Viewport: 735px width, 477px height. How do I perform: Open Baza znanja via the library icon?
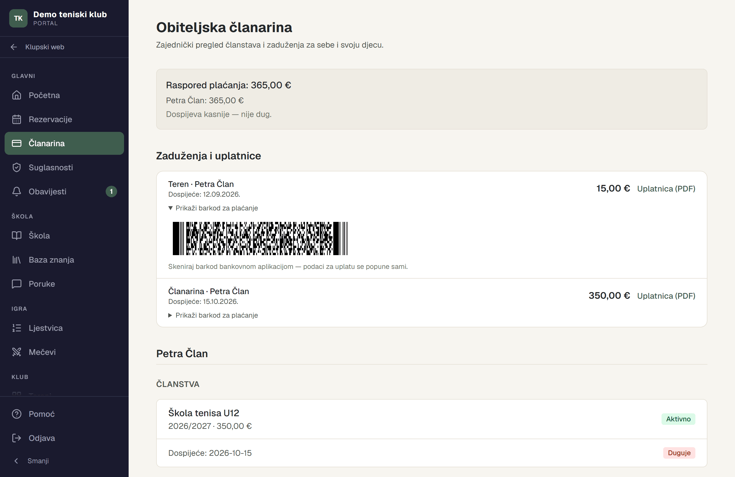(17, 260)
